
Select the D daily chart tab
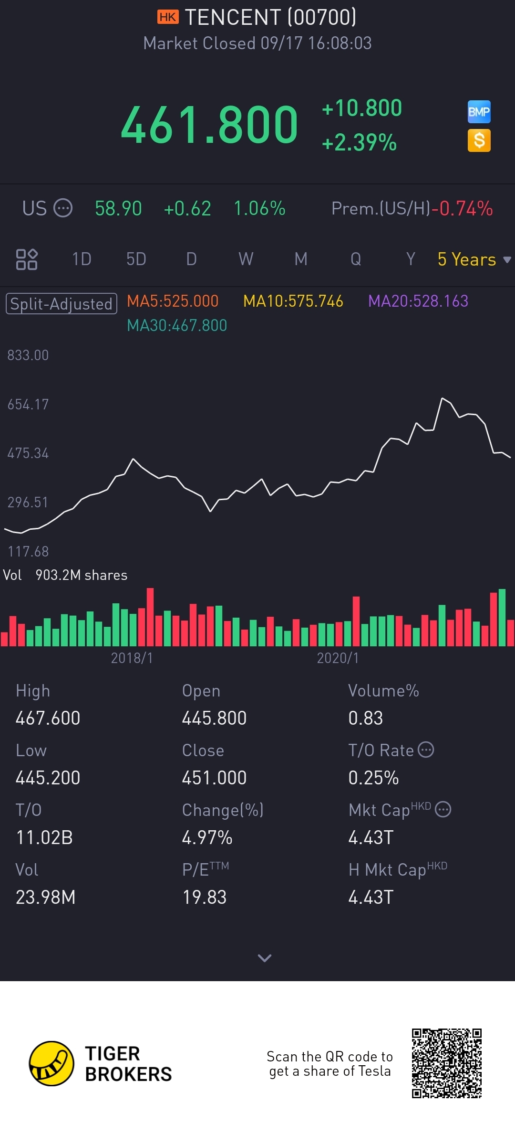click(191, 259)
